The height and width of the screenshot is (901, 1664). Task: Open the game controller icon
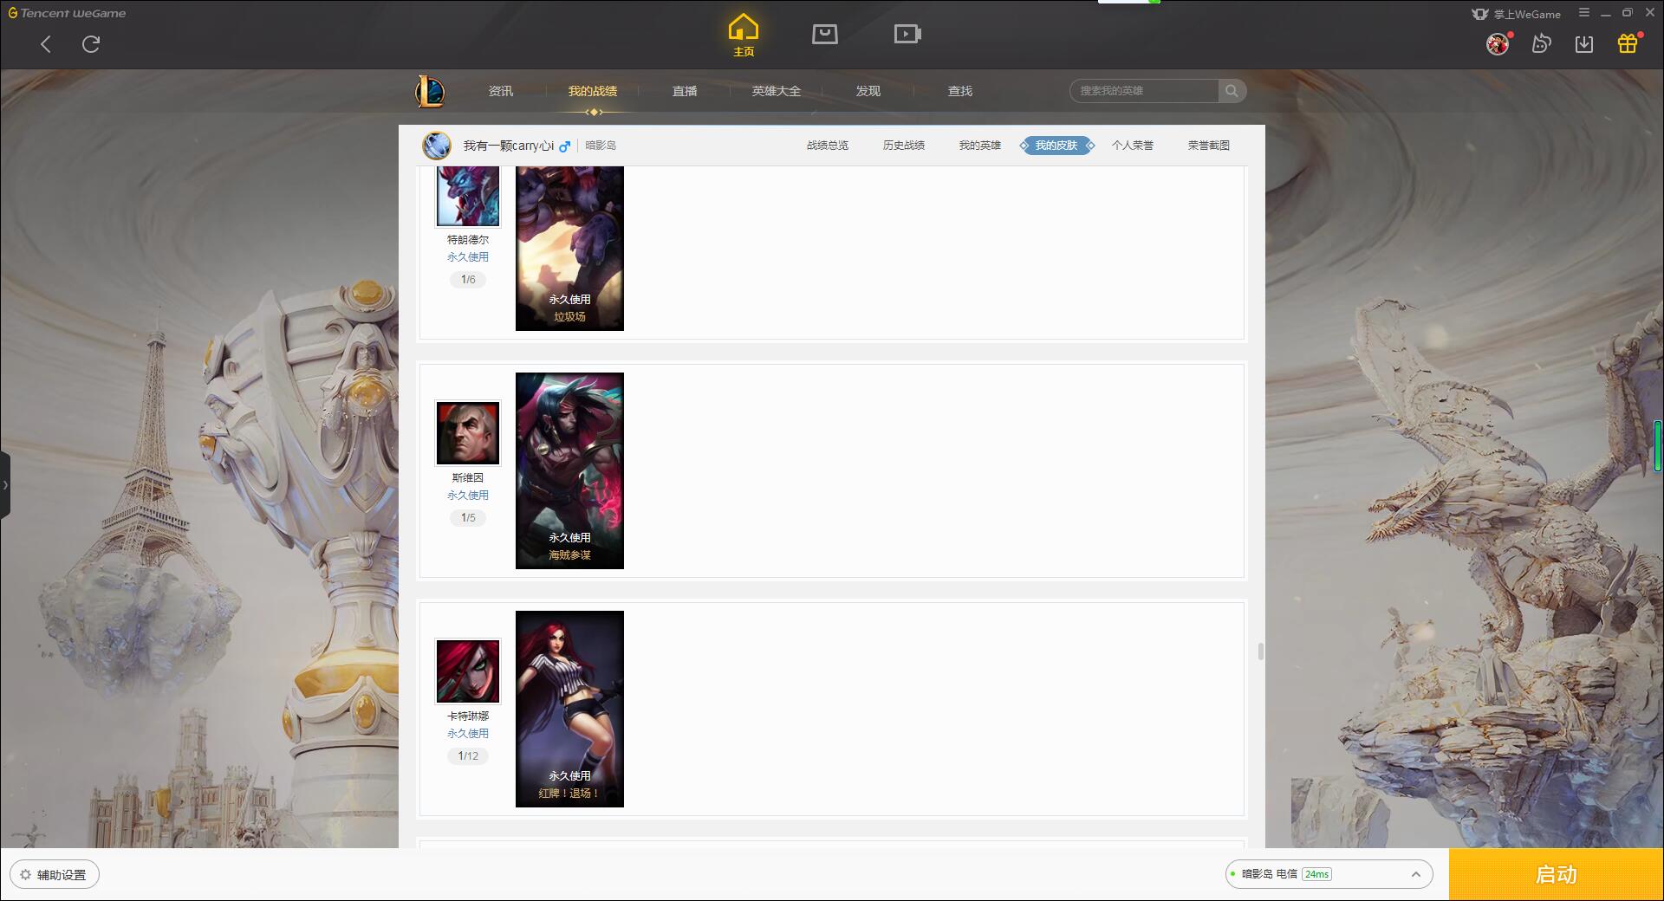pyautogui.click(x=1541, y=43)
